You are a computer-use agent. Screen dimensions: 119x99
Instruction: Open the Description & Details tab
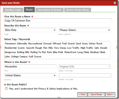[50, 10]
